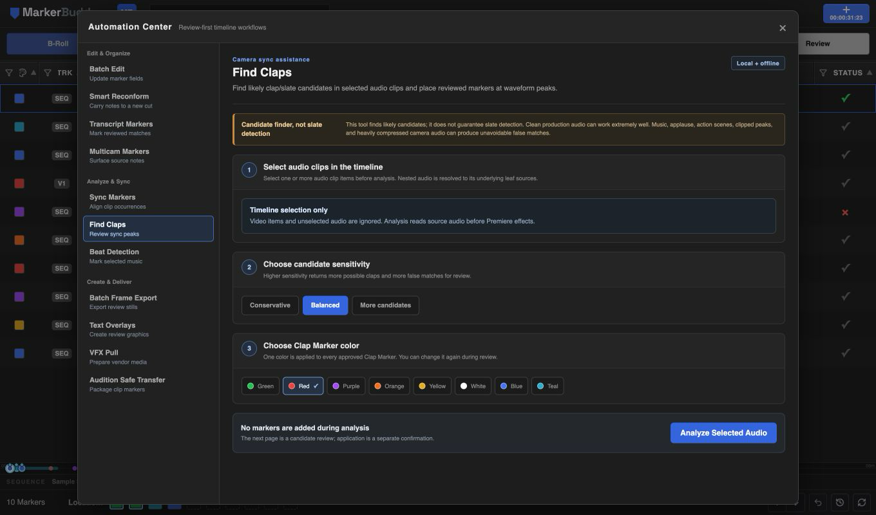Viewport: 876px width, 515px height.
Task: Click the V1 track badge
Action: pyautogui.click(x=62, y=183)
